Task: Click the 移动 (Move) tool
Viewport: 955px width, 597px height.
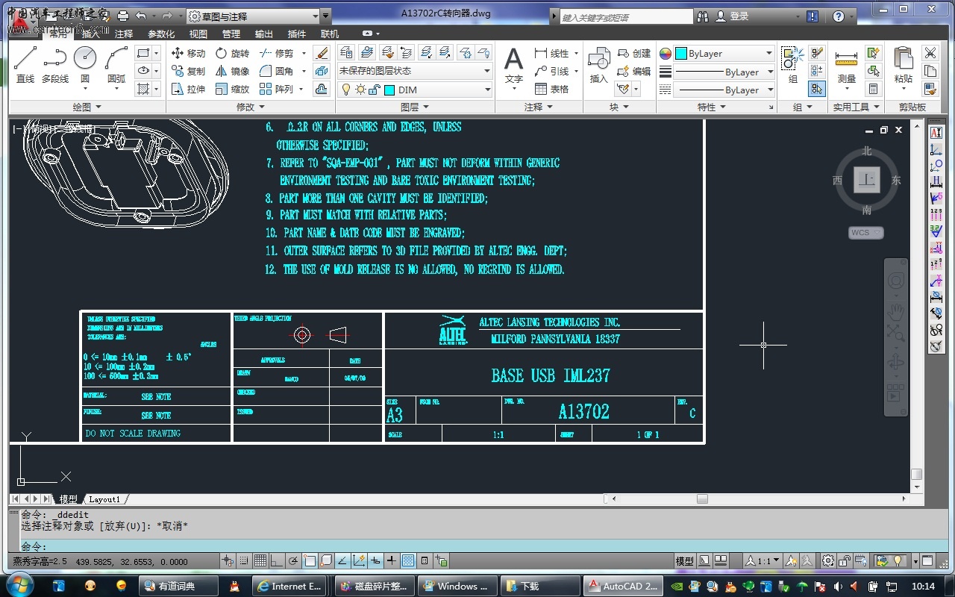Action: pyautogui.click(x=188, y=53)
